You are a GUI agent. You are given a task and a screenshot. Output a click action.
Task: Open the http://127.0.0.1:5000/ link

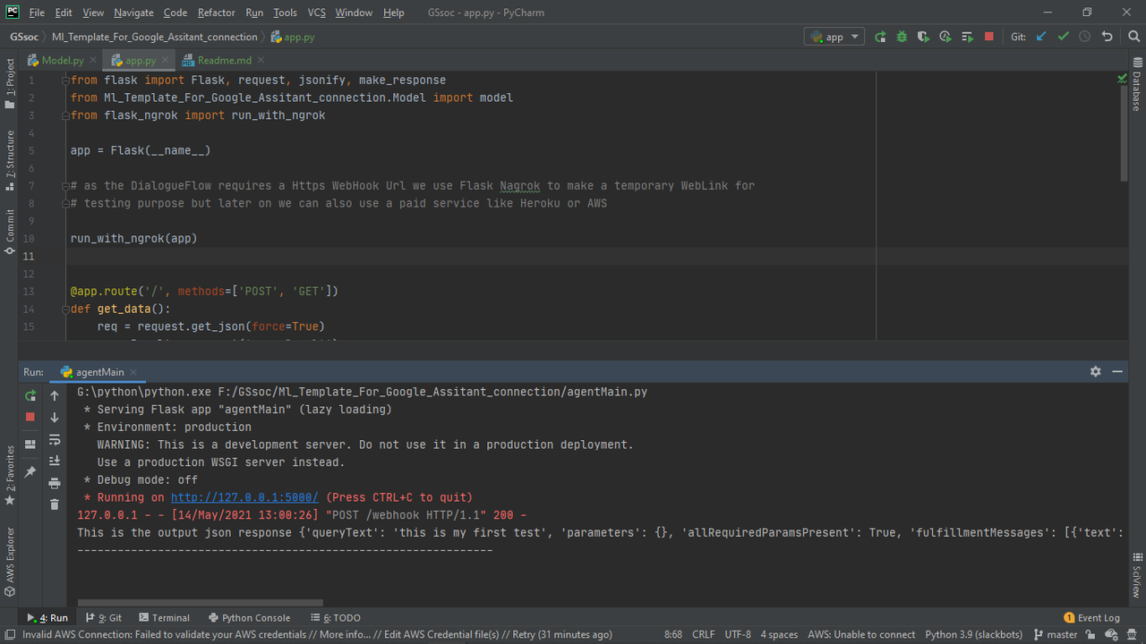pos(244,497)
